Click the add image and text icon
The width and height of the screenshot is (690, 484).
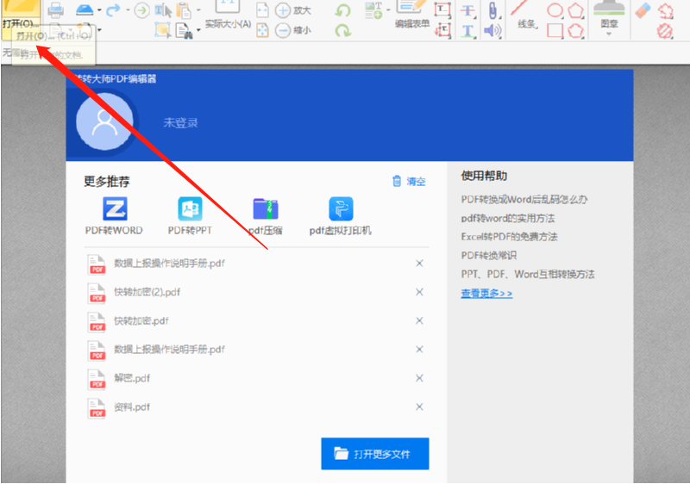point(374,10)
